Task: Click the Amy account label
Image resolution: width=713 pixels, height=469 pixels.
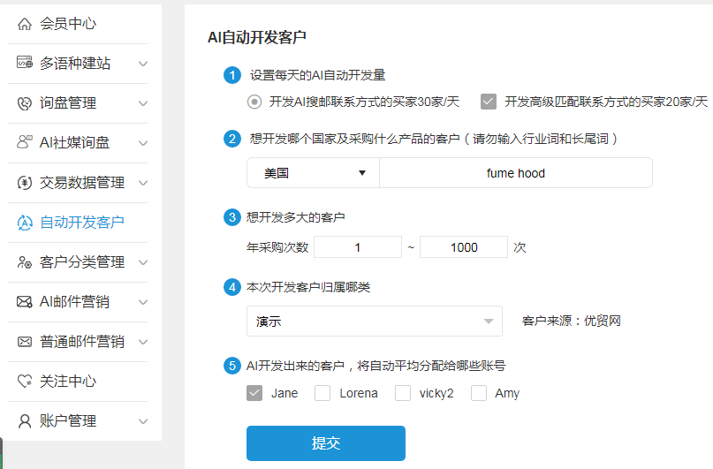Action: click(507, 393)
